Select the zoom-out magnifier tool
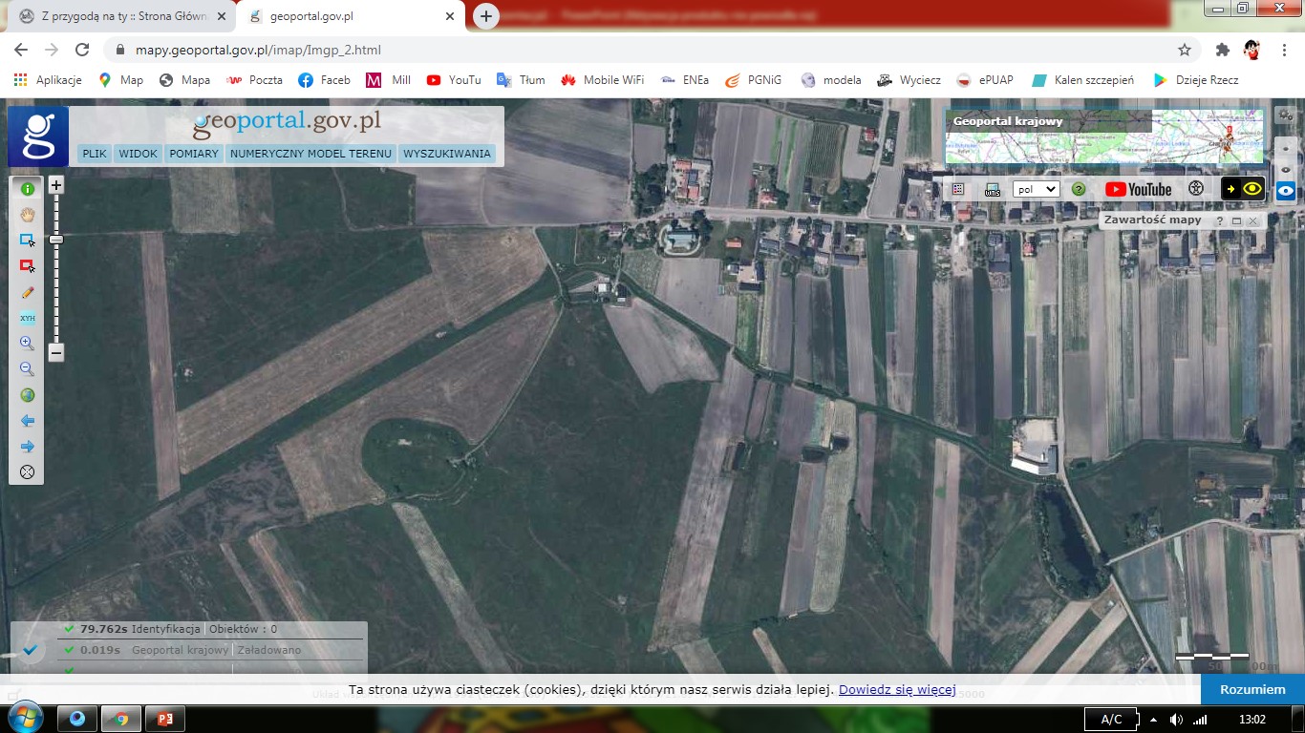 coord(27,369)
